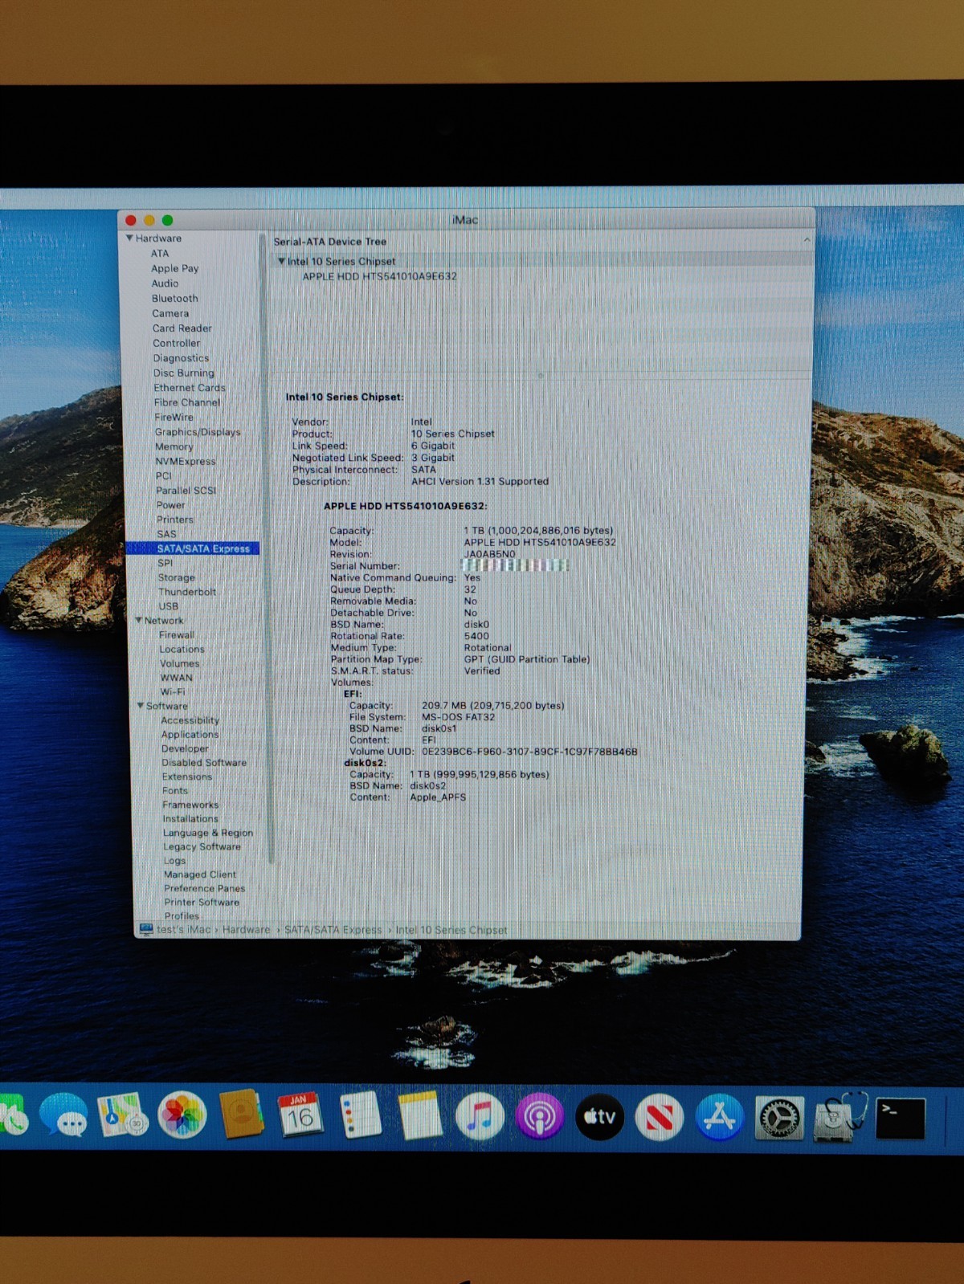Collapse Intel 10 Series Chipset tree node

[281, 261]
